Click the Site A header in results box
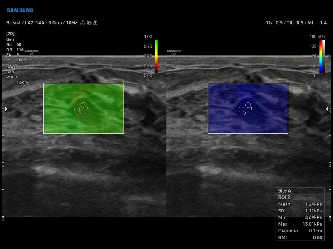This screenshot has height=249, width=333. click(284, 191)
